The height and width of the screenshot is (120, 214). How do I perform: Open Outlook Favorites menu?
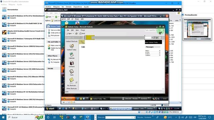(83, 30)
